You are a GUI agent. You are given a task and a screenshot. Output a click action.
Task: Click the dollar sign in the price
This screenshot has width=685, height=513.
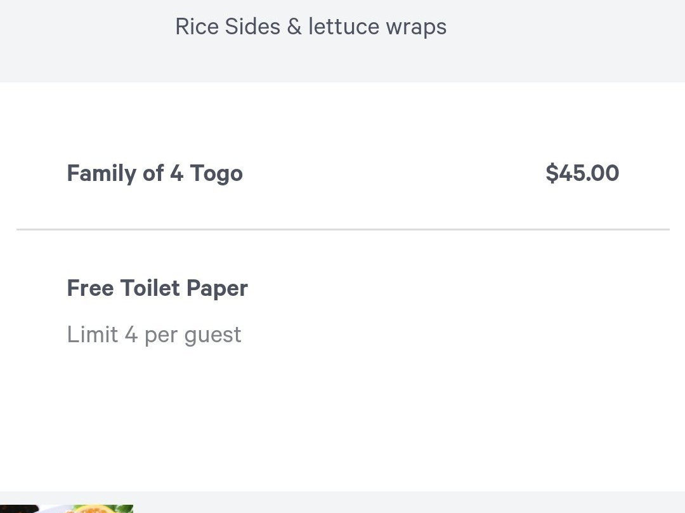click(552, 173)
